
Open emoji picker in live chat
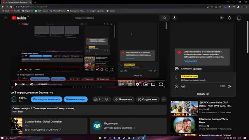tap(177, 86)
